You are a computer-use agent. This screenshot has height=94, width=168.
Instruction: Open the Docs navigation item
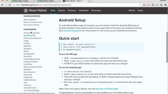coord(53,10)
